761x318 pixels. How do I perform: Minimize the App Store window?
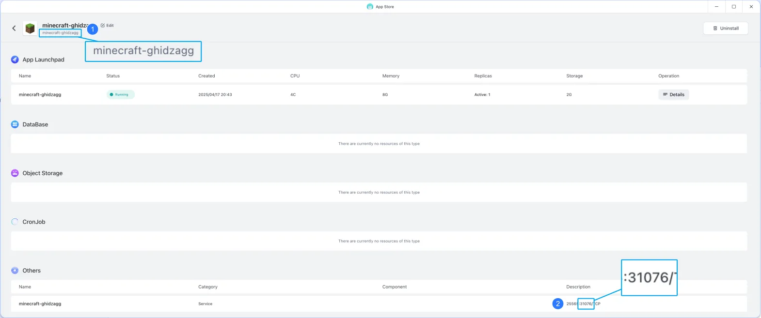pyautogui.click(x=716, y=7)
